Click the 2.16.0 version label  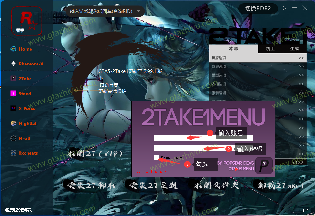click(x=297, y=162)
